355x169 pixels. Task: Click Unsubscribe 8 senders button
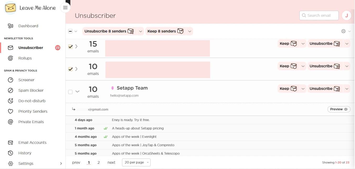(x=109, y=31)
